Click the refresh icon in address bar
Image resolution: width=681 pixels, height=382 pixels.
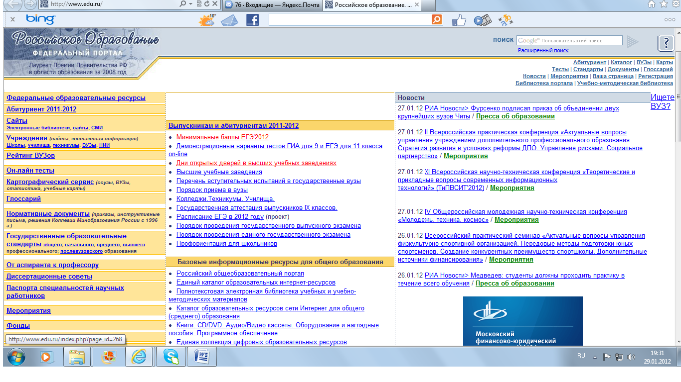[207, 4]
